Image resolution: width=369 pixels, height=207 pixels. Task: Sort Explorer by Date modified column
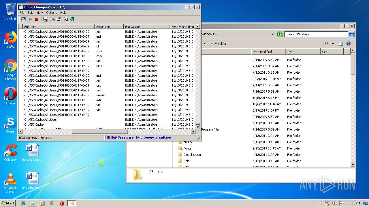268,52
